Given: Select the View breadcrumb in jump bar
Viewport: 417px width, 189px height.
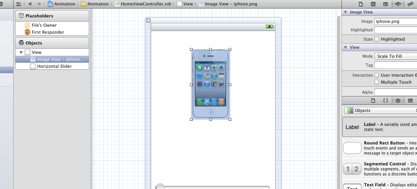Looking at the screenshot, I should pos(185,4).
